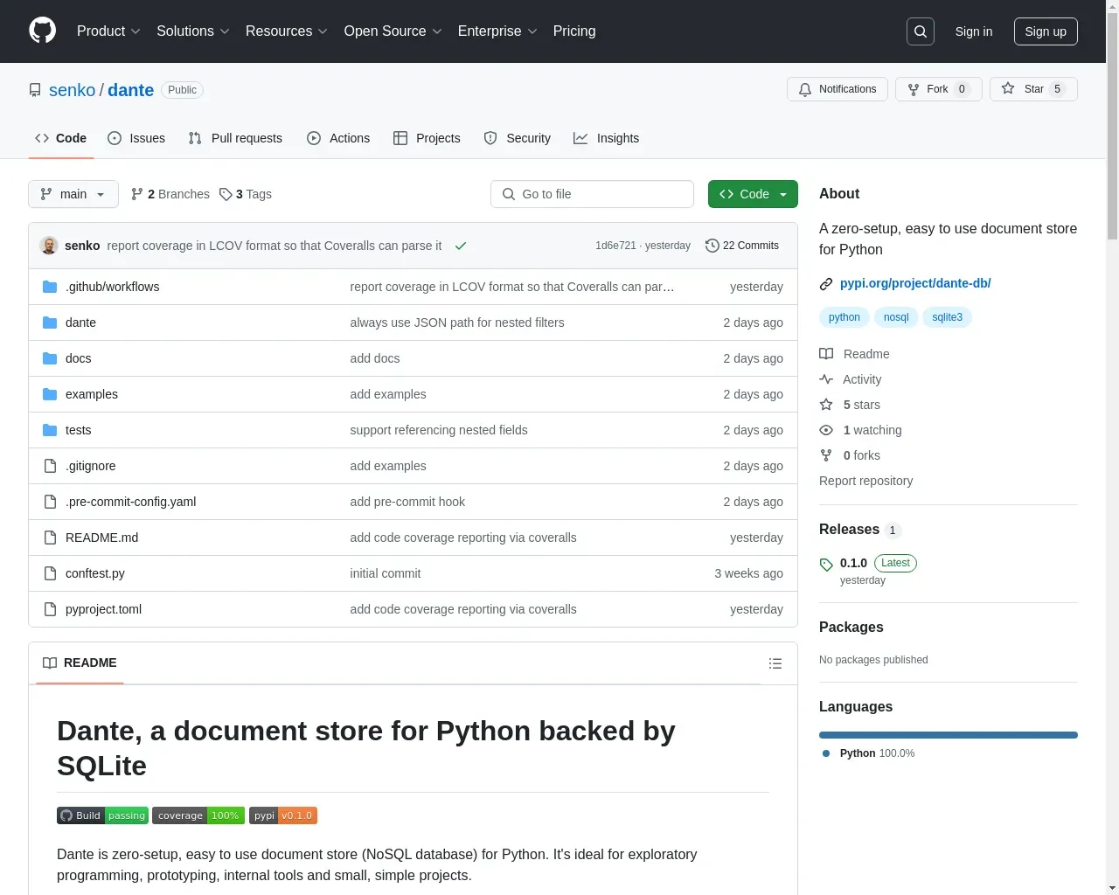Screen dimensions: 1119x895
Task: Select the pyproject.toml file icon
Action: pyautogui.click(x=50, y=609)
